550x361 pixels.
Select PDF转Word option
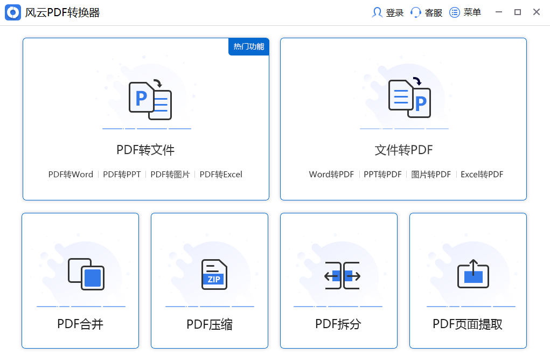[71, 175]
